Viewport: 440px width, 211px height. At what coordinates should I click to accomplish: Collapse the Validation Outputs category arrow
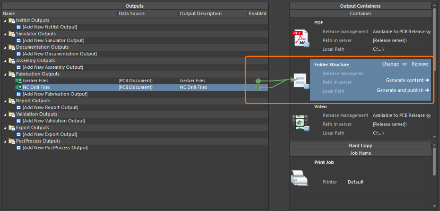[5, 115]
